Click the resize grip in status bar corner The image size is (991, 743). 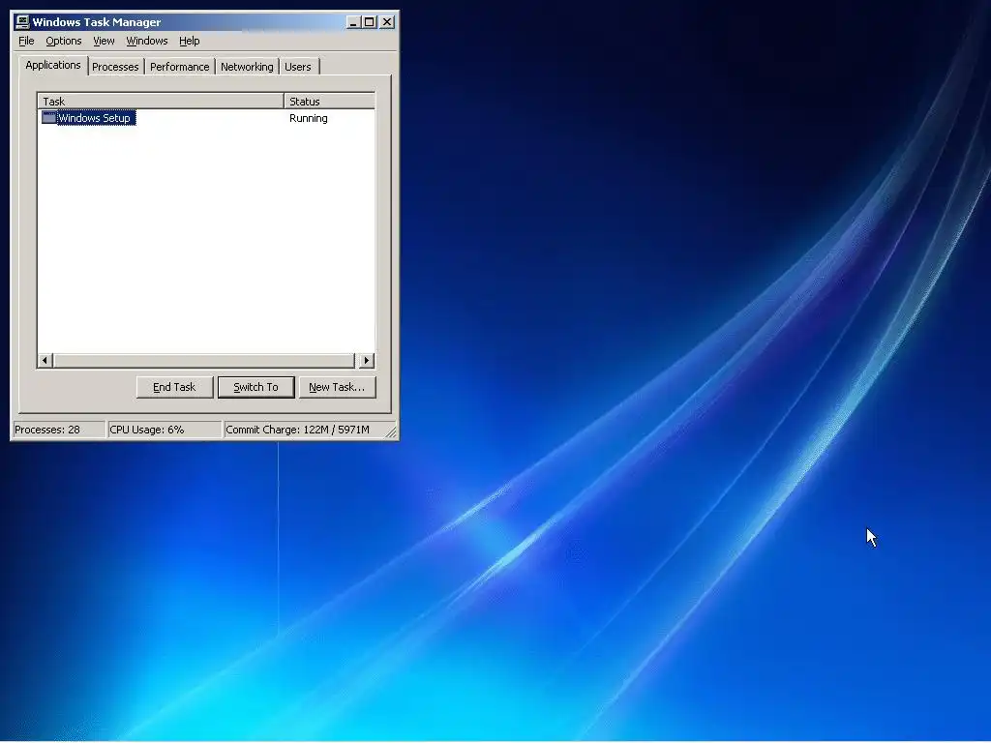click(x=391, y=431)
